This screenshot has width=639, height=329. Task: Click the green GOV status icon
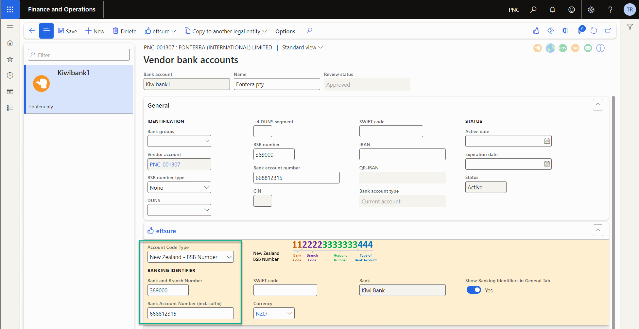[x=563, y=48]
